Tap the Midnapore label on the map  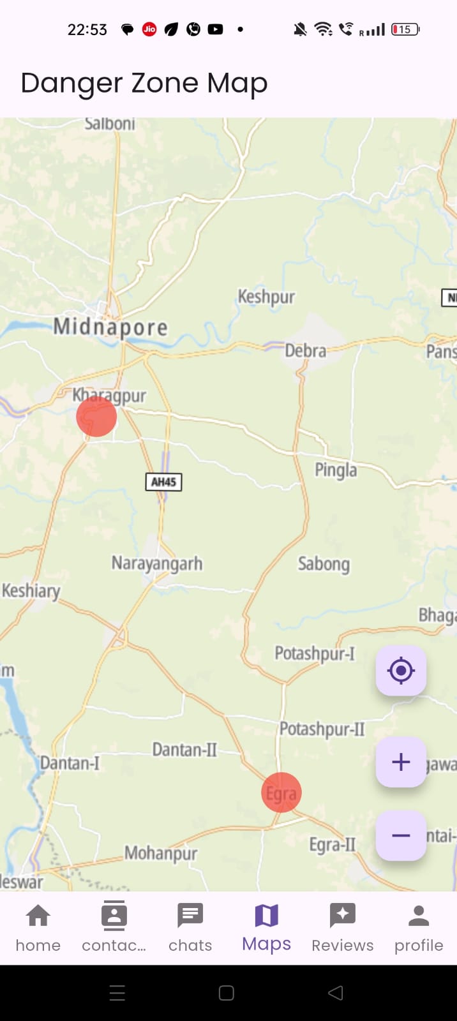(110, 327)
